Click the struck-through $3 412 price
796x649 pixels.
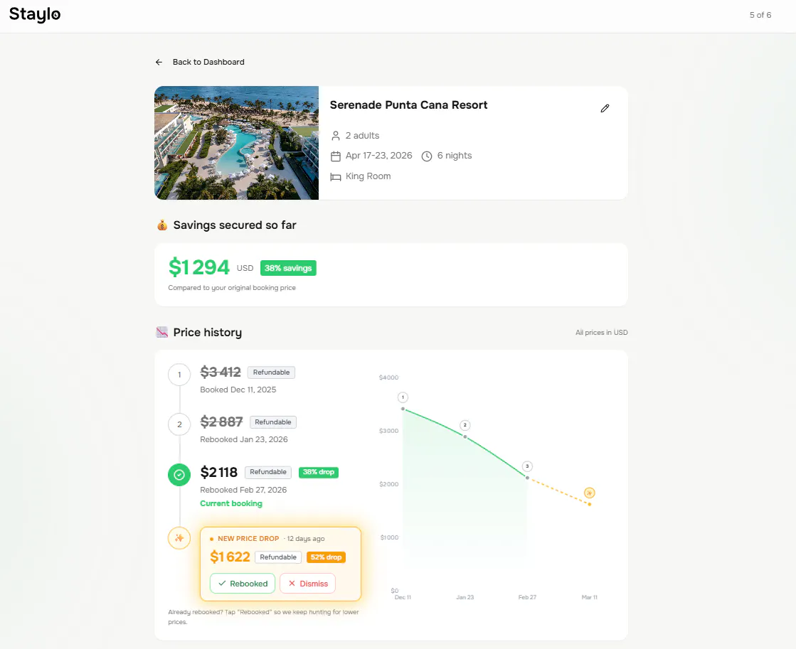point(221,372)
